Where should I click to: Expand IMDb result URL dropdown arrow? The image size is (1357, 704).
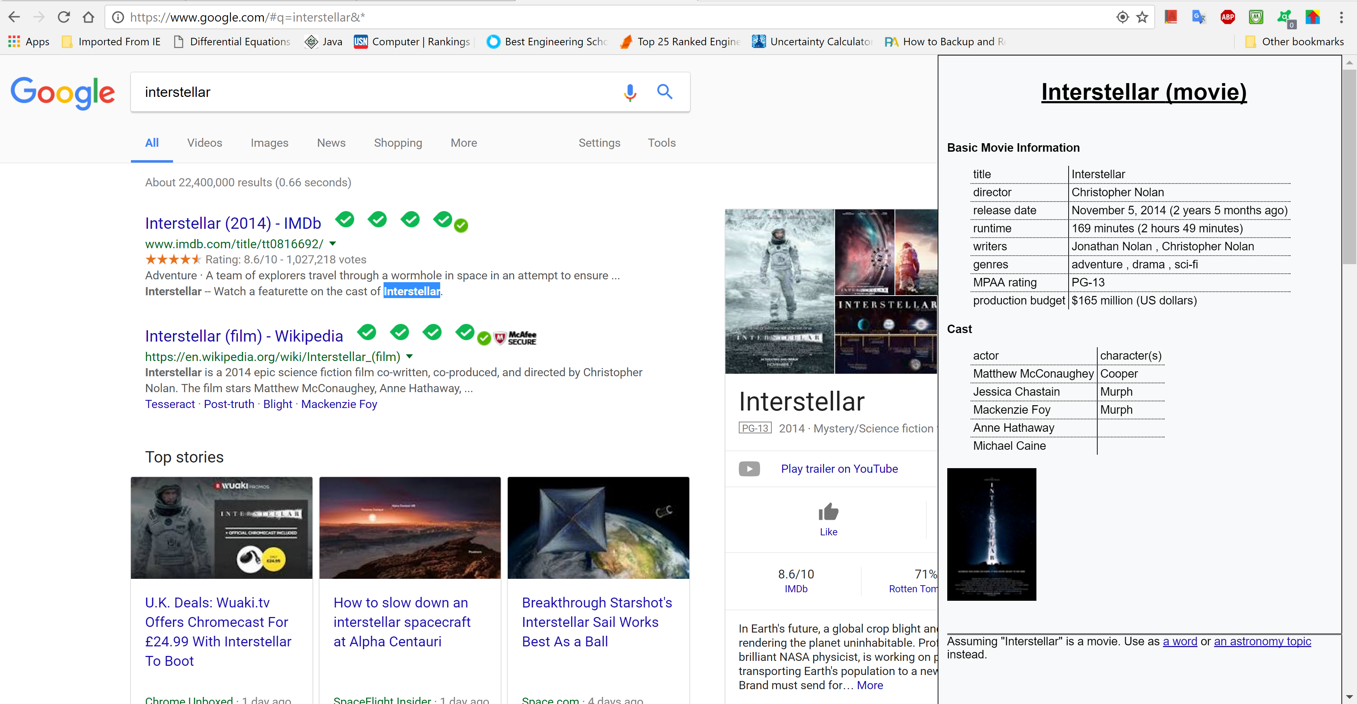click(x=332, y=244)
